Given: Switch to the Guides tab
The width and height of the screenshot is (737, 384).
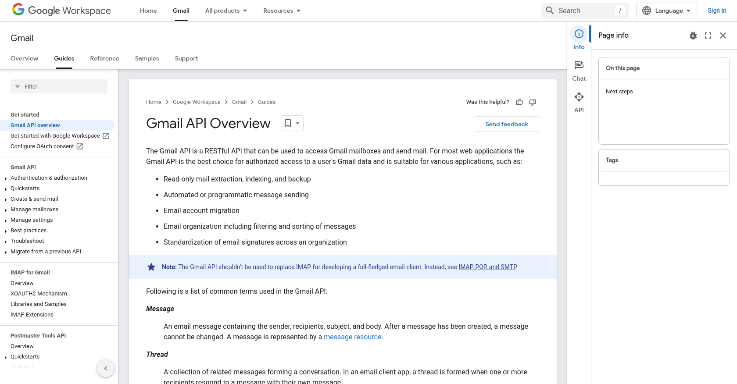Looking at the screenshot, I should point(64,58).
